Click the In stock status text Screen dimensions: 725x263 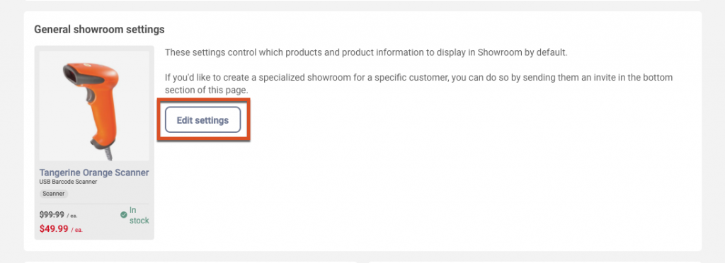click(139, 216)
